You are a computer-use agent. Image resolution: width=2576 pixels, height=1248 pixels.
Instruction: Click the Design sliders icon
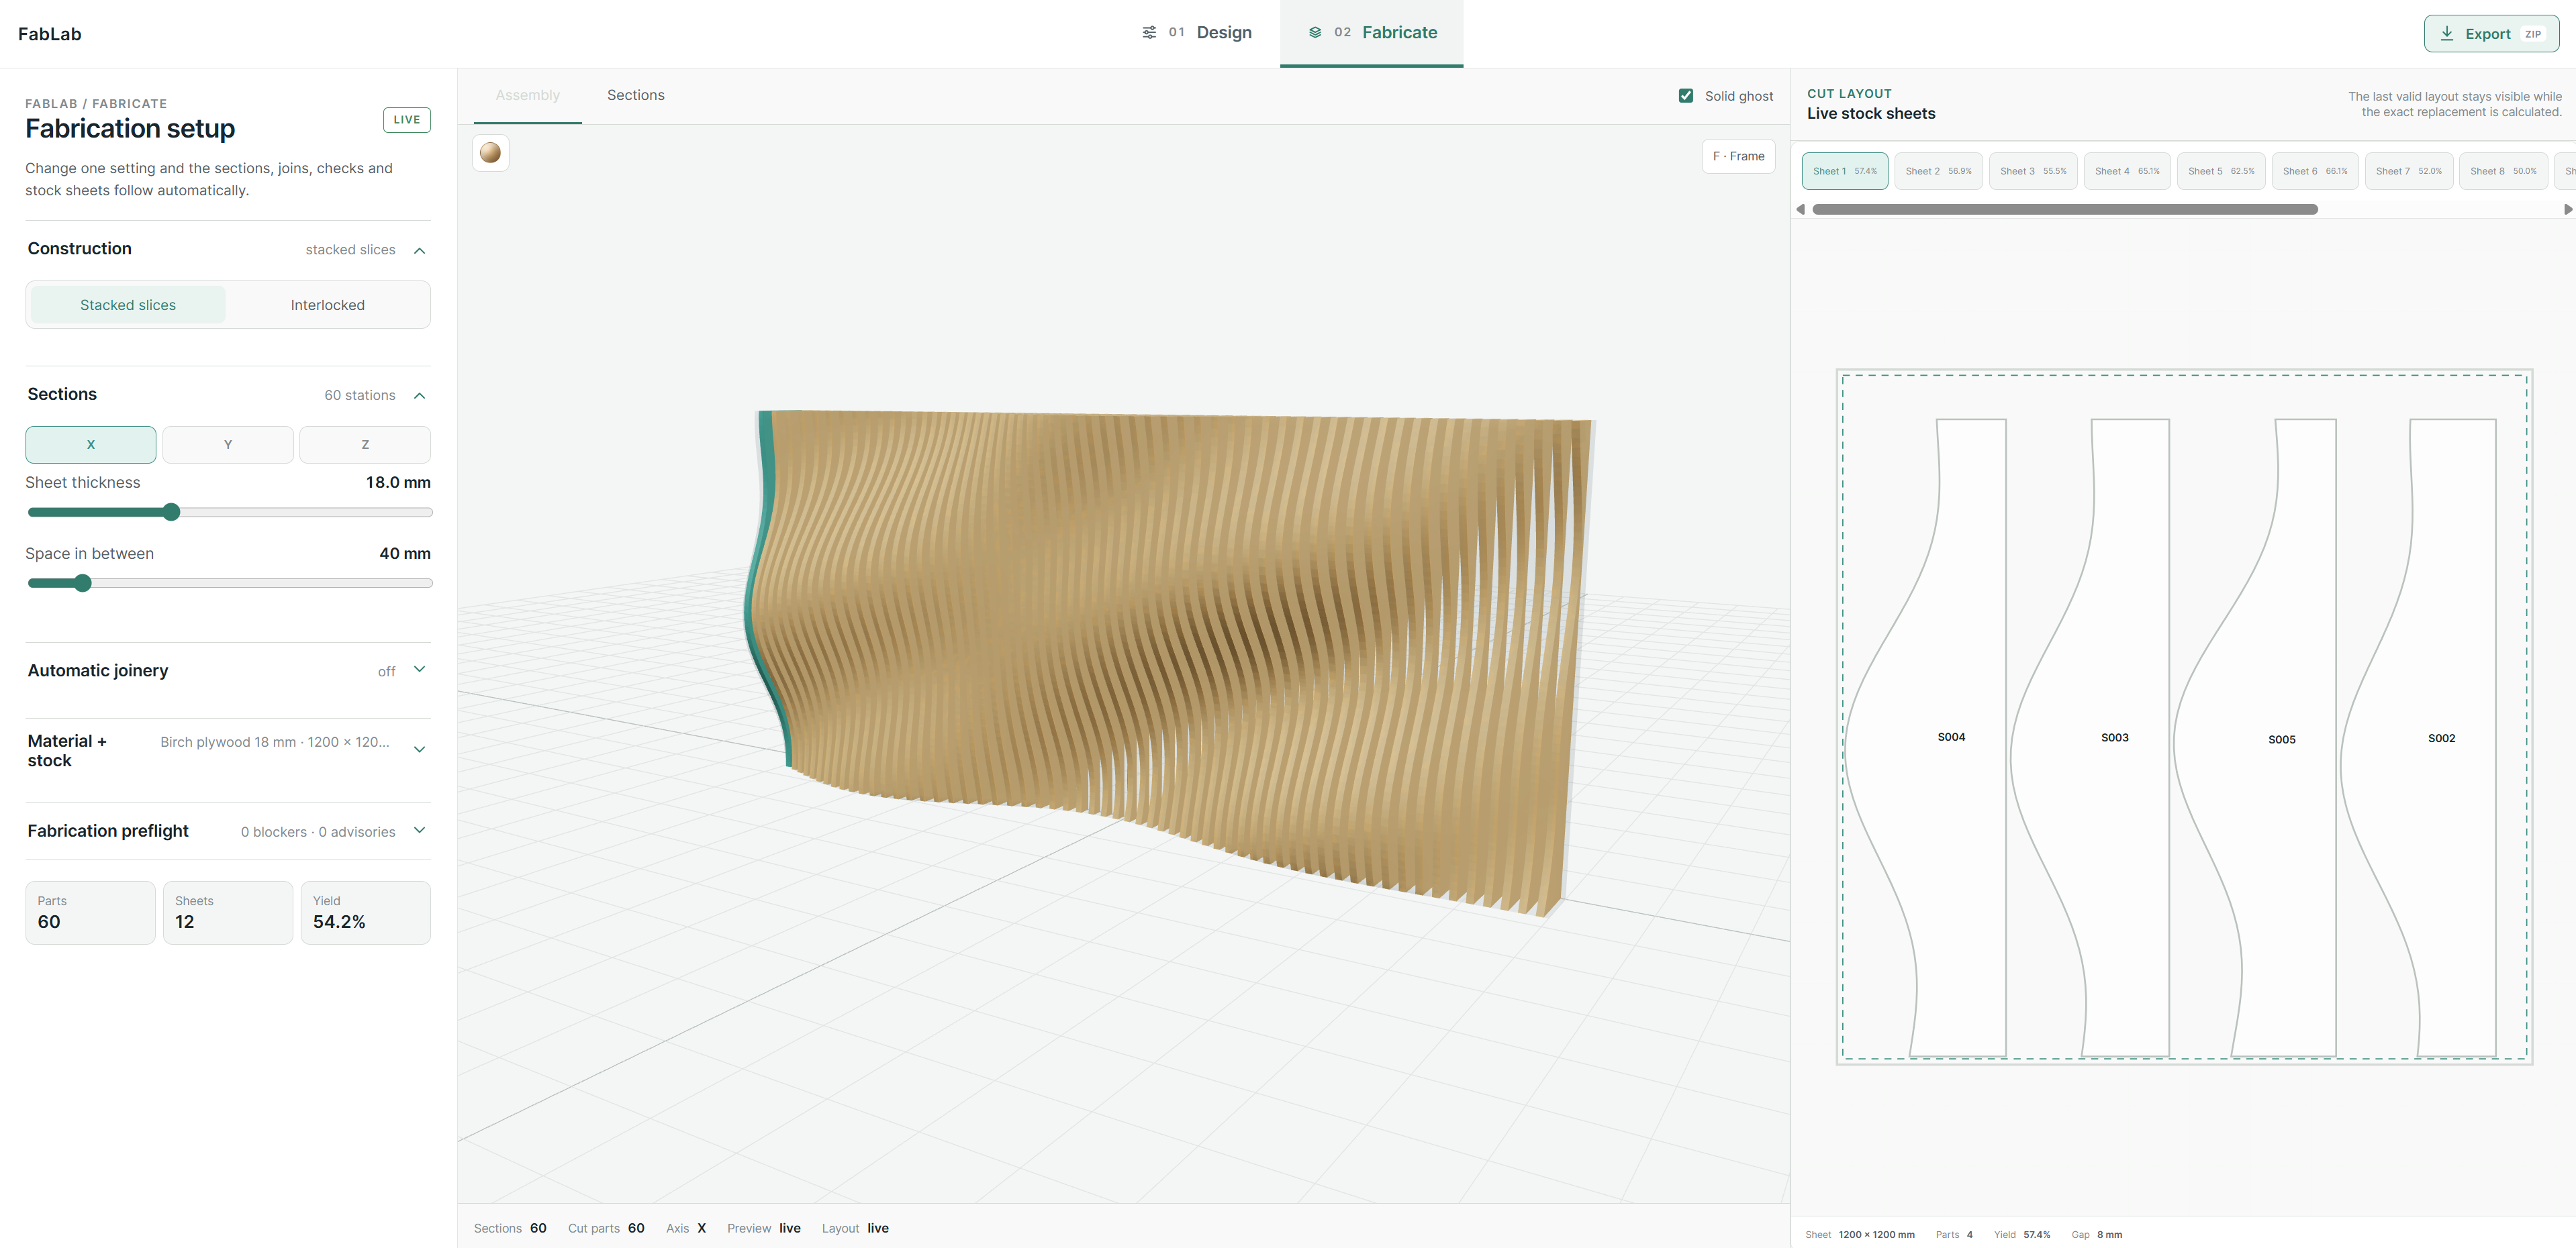click(1149, 32)
